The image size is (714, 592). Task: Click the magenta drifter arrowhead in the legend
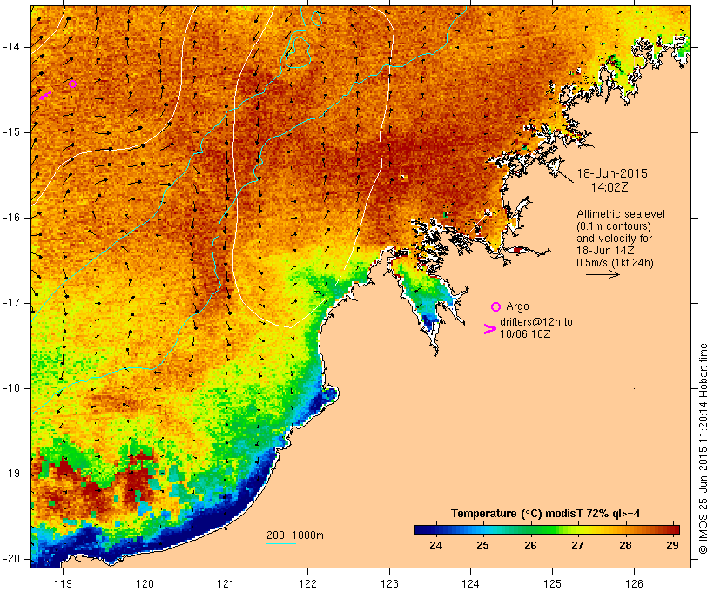[489, 329]
